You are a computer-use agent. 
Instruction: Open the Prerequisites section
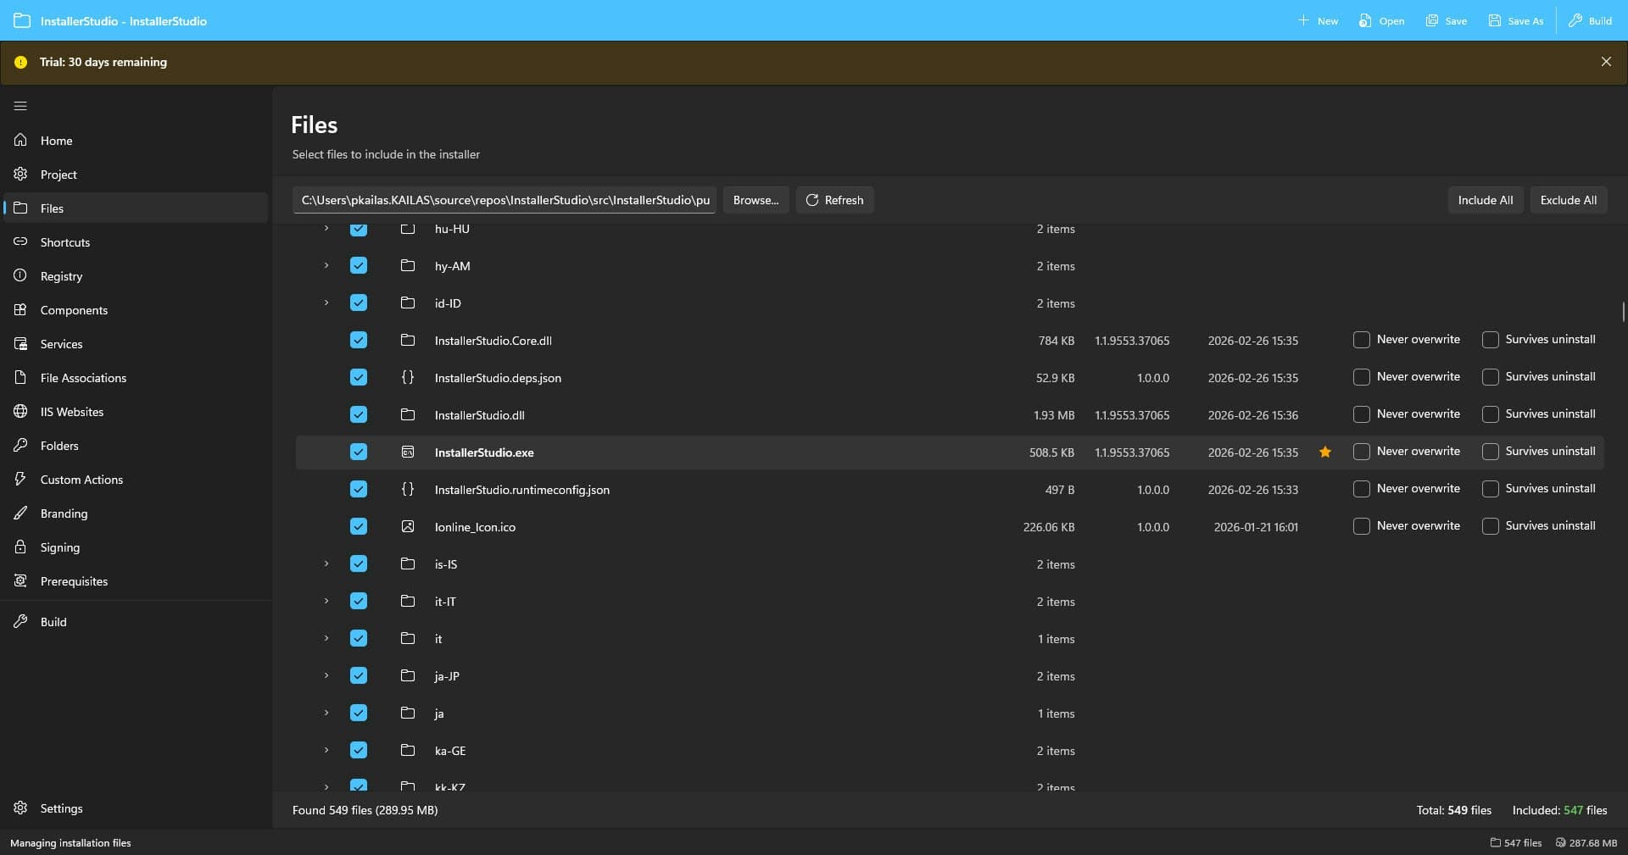[x=74, y=580]
